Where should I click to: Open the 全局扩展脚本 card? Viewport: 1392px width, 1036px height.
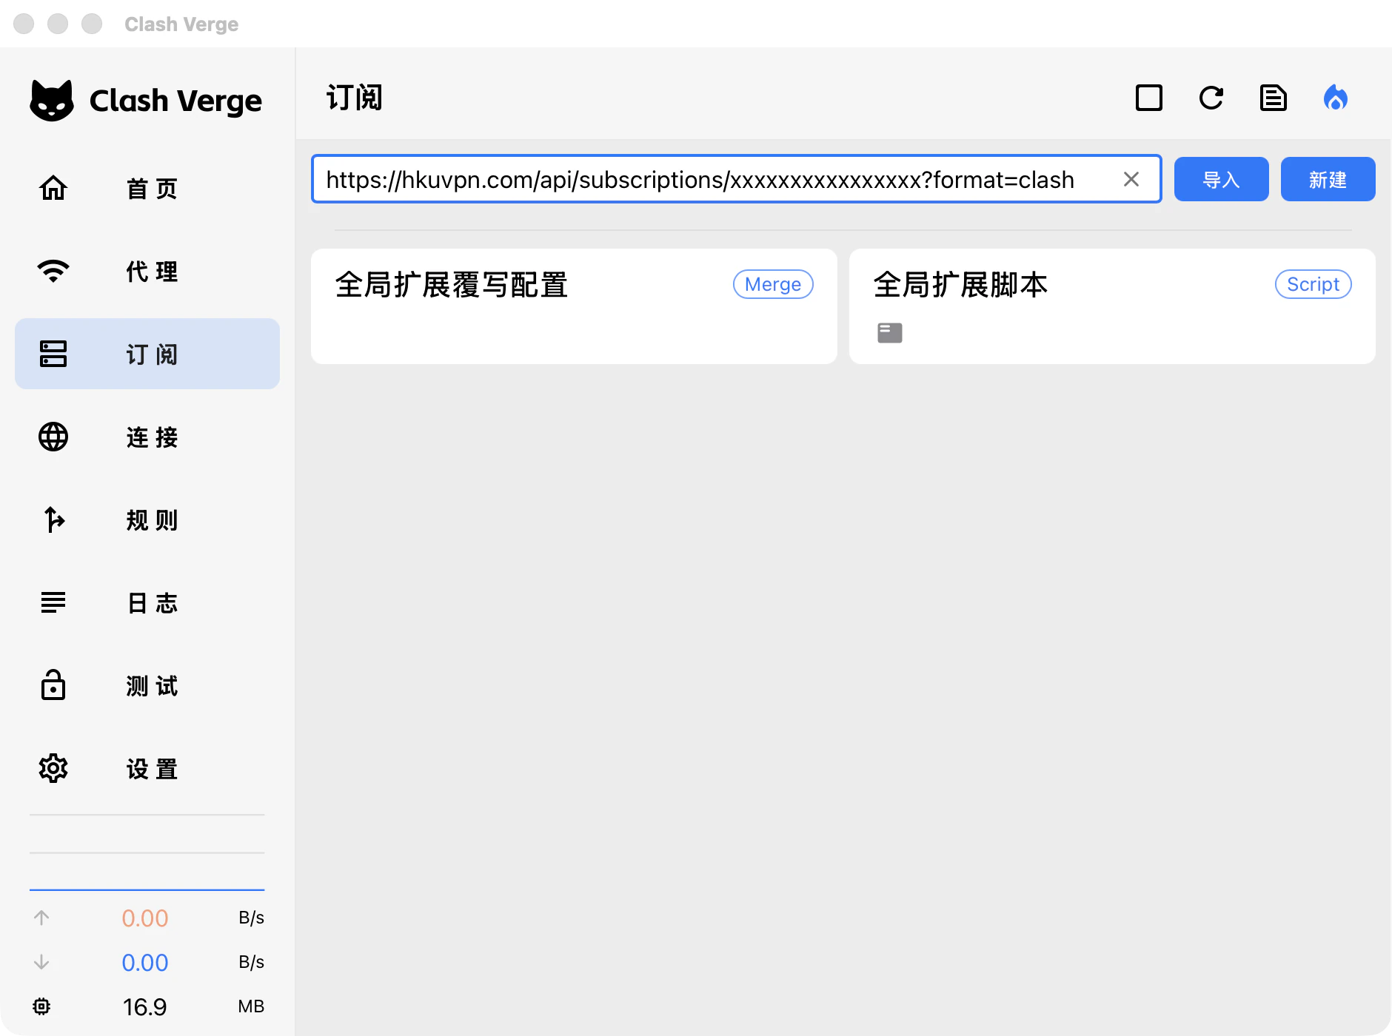[1112, 306]
